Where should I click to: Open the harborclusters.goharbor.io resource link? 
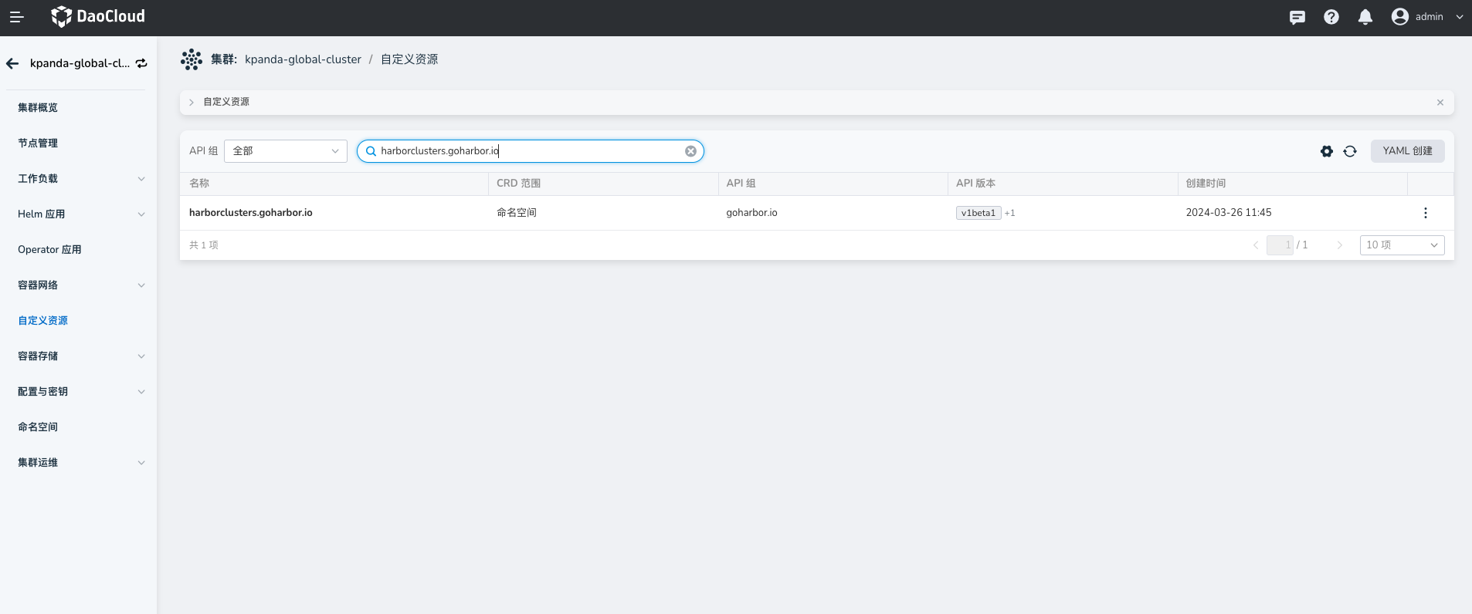[x=250, y=213]
